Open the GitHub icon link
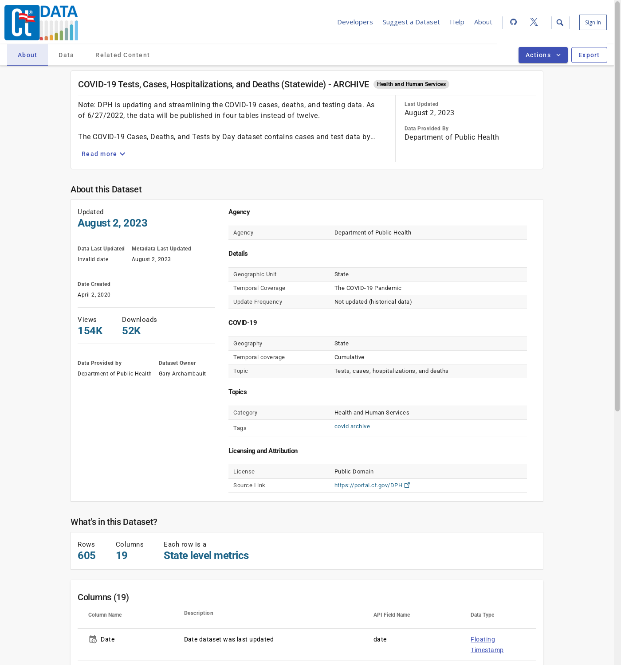This screenshot has width=621, height=665. tap(513, 22)
